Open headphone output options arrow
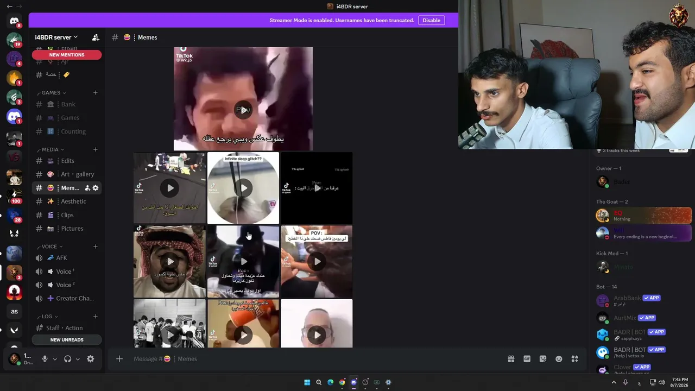Viewport: 695px width, 391px height. click(x=78, y=359)
